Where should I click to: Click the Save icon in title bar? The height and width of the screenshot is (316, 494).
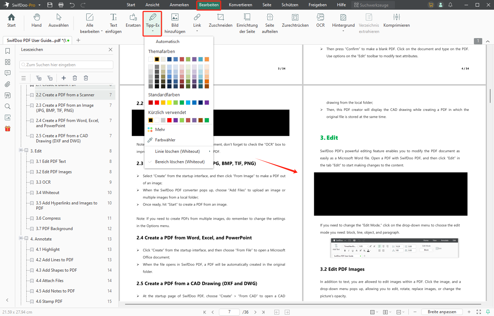point(50,5)
